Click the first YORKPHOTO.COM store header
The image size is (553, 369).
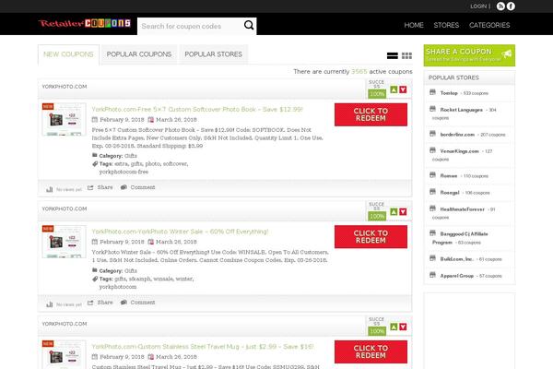[65, 87]
